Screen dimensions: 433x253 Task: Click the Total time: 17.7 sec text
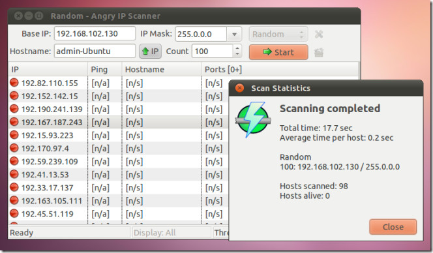316,128
